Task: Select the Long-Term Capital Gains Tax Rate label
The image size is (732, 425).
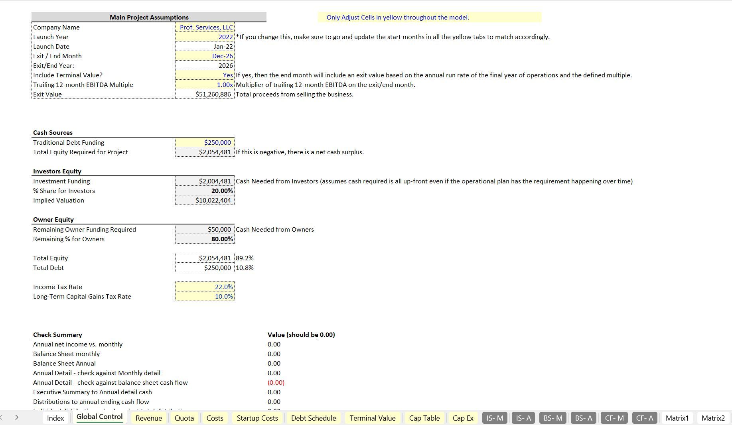Action: (82, 296)
